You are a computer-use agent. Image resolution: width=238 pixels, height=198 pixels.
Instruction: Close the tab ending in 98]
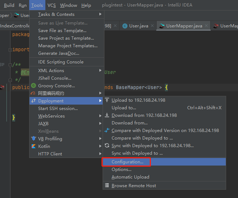tap(115, 26)
